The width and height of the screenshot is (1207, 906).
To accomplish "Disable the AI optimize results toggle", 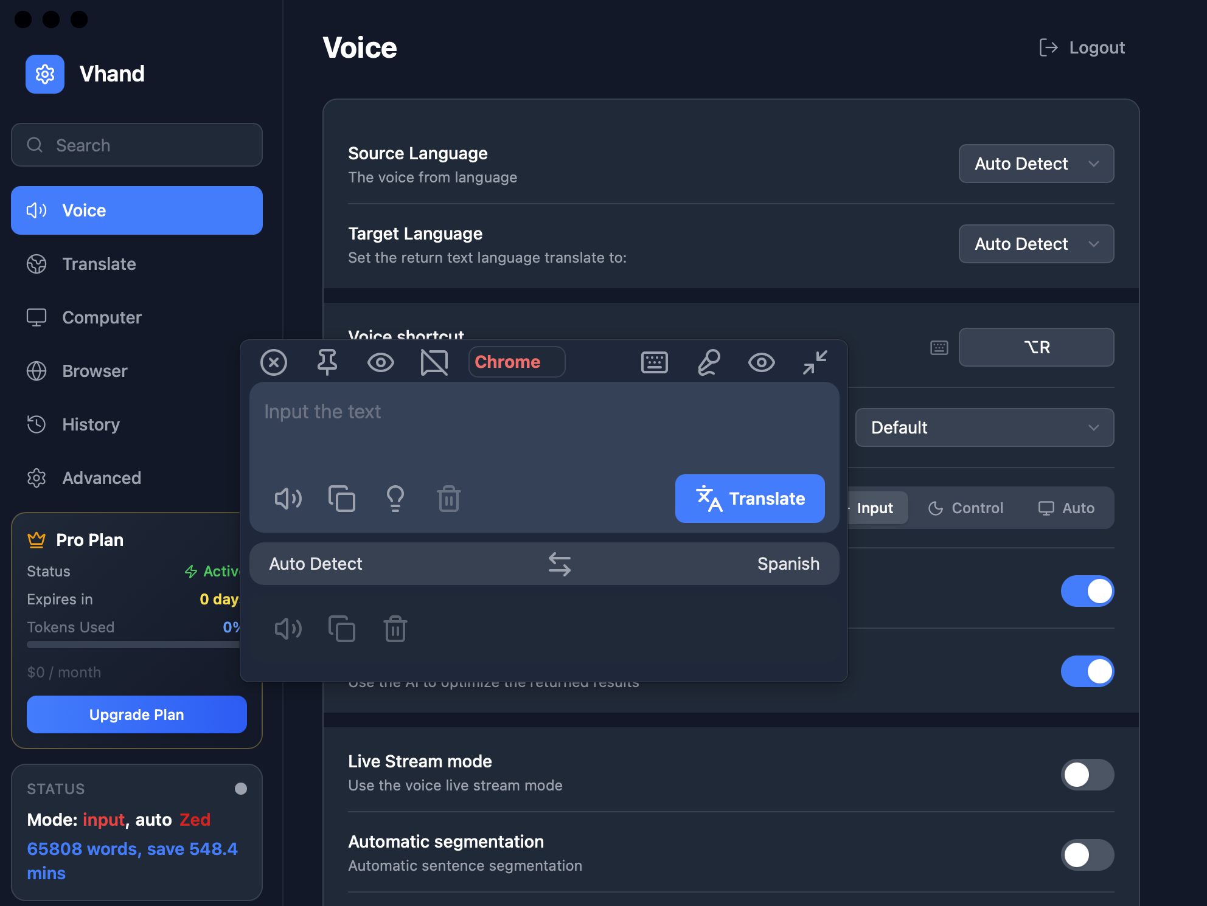I will (1087, 671).
